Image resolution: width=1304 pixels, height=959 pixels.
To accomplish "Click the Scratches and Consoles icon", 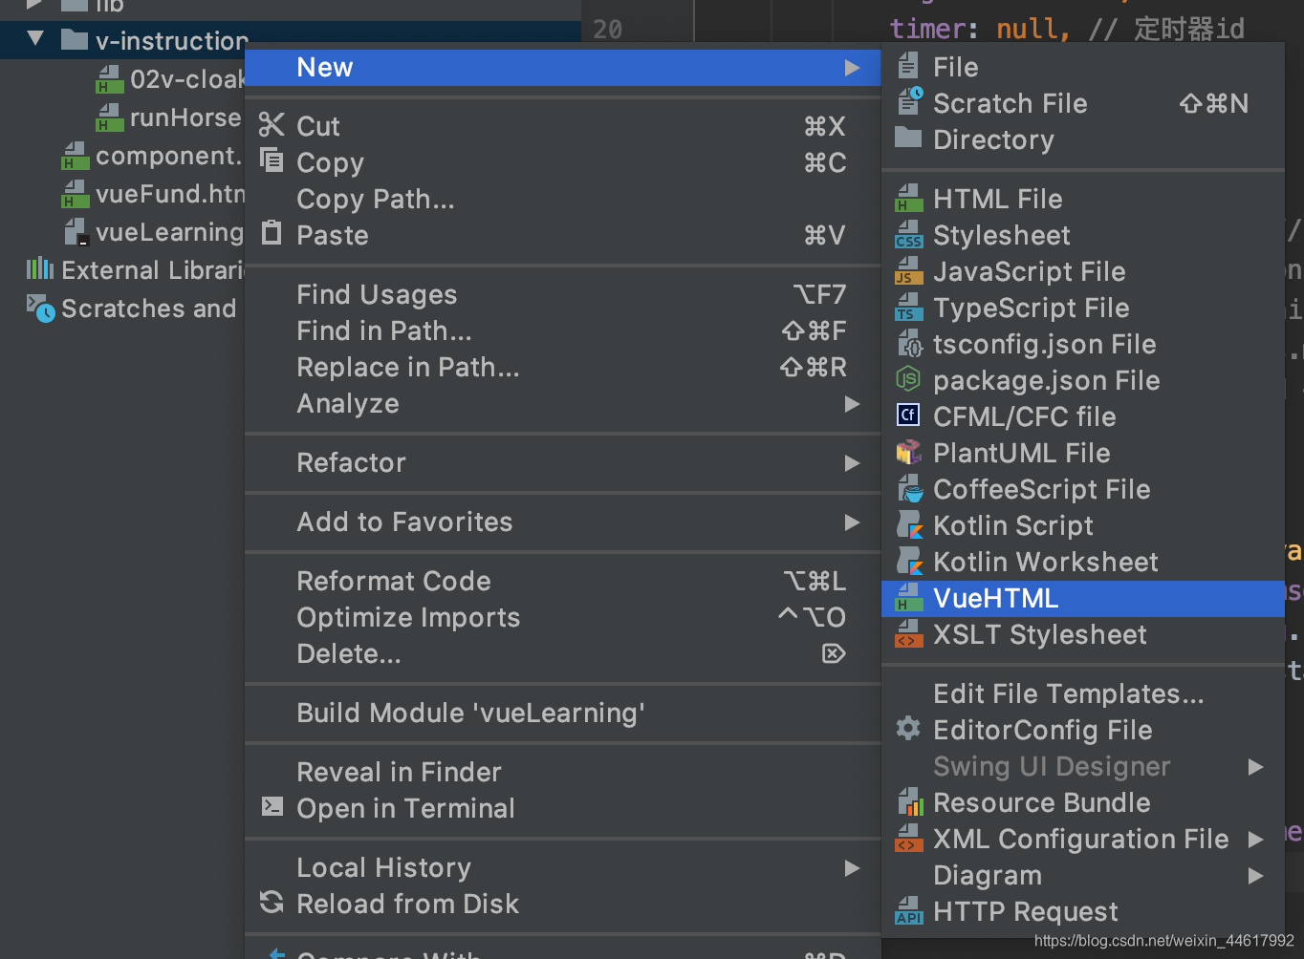I will point(40,308).
